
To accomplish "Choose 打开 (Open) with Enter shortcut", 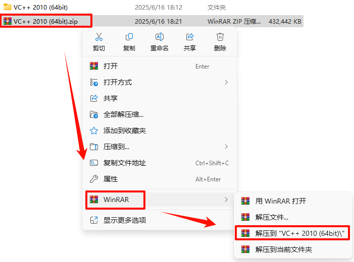I will tap(160, 66).
